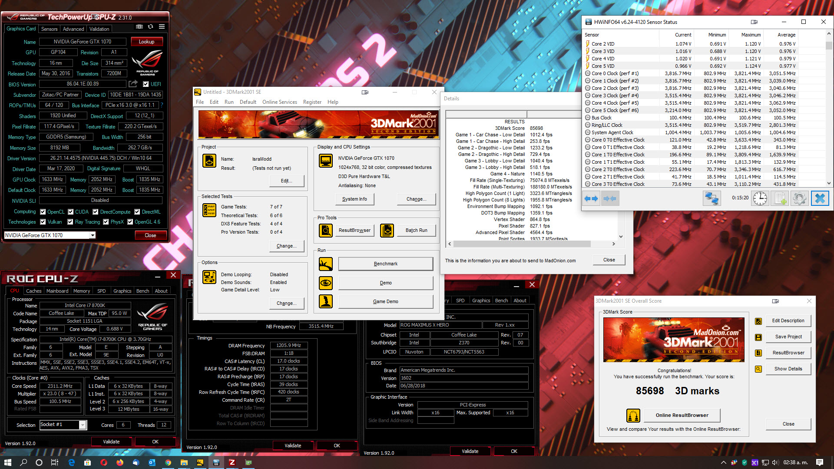The width and height of the screenshot is (834, 469).
Task: Show hidden system tray icons chevron
Action: coord(723,462)
